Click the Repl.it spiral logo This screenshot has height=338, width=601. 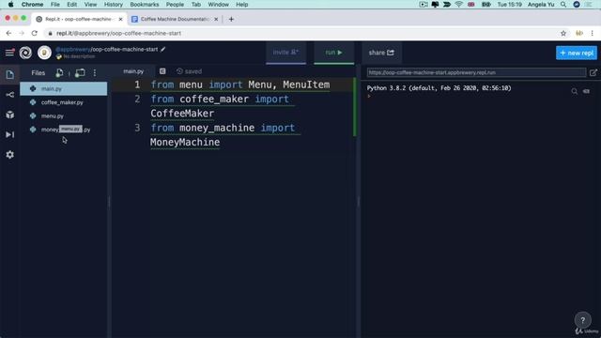pos(25,53)
